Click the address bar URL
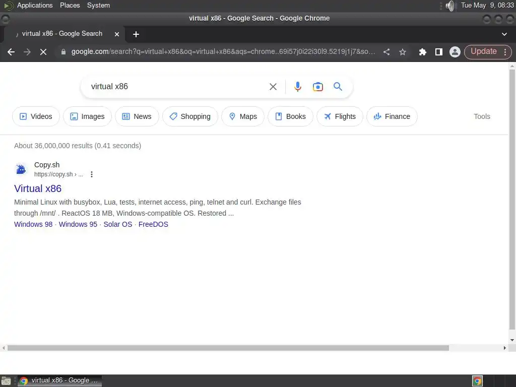 pos(223,52)
